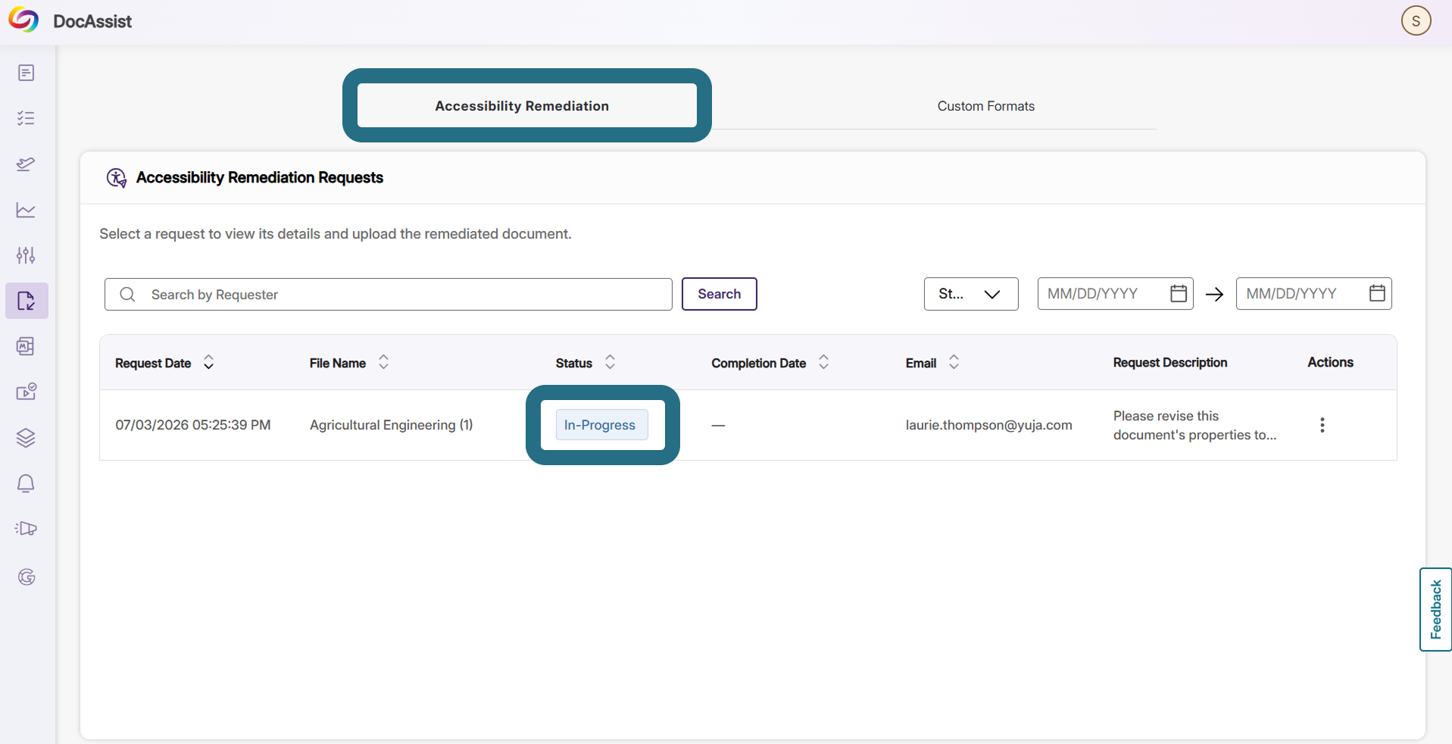Open the stacked layers sidebar icon
This screenshot has width=1452, height=744.
[x=27, y=438]
